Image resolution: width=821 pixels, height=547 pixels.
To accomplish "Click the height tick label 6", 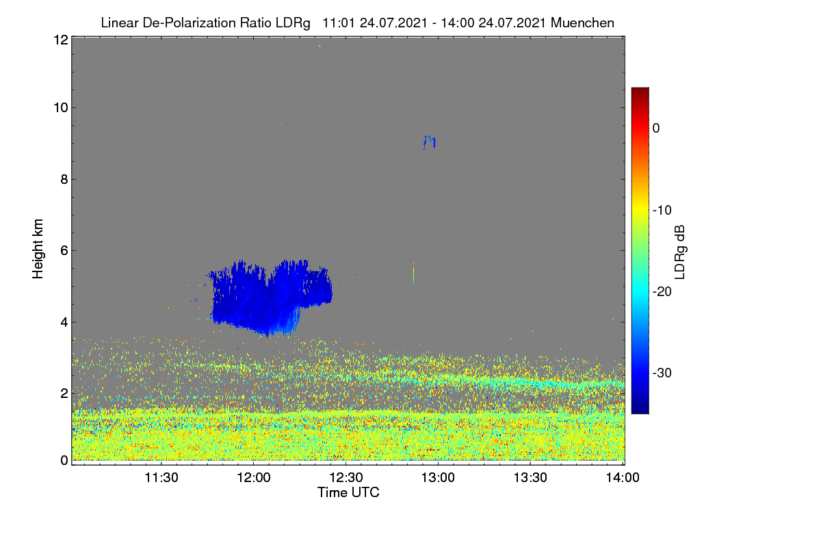I will [x=64, y=251].
